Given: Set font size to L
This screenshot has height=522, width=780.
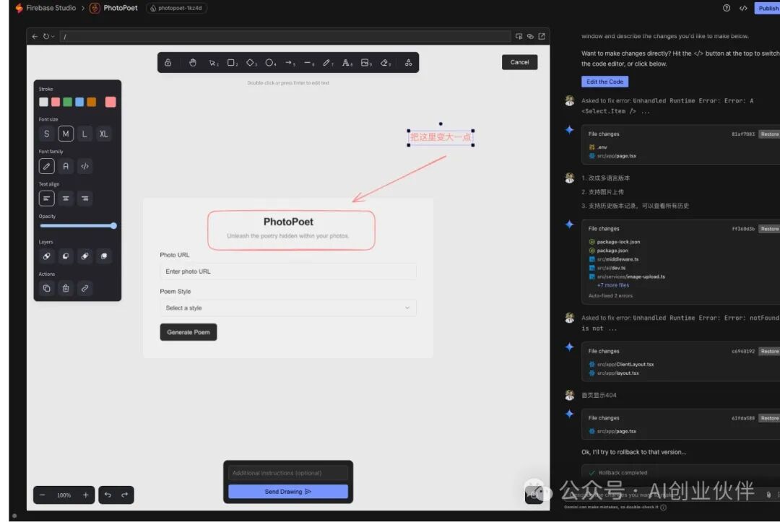Looking at the screenshot, I should (x=84, y=134).
